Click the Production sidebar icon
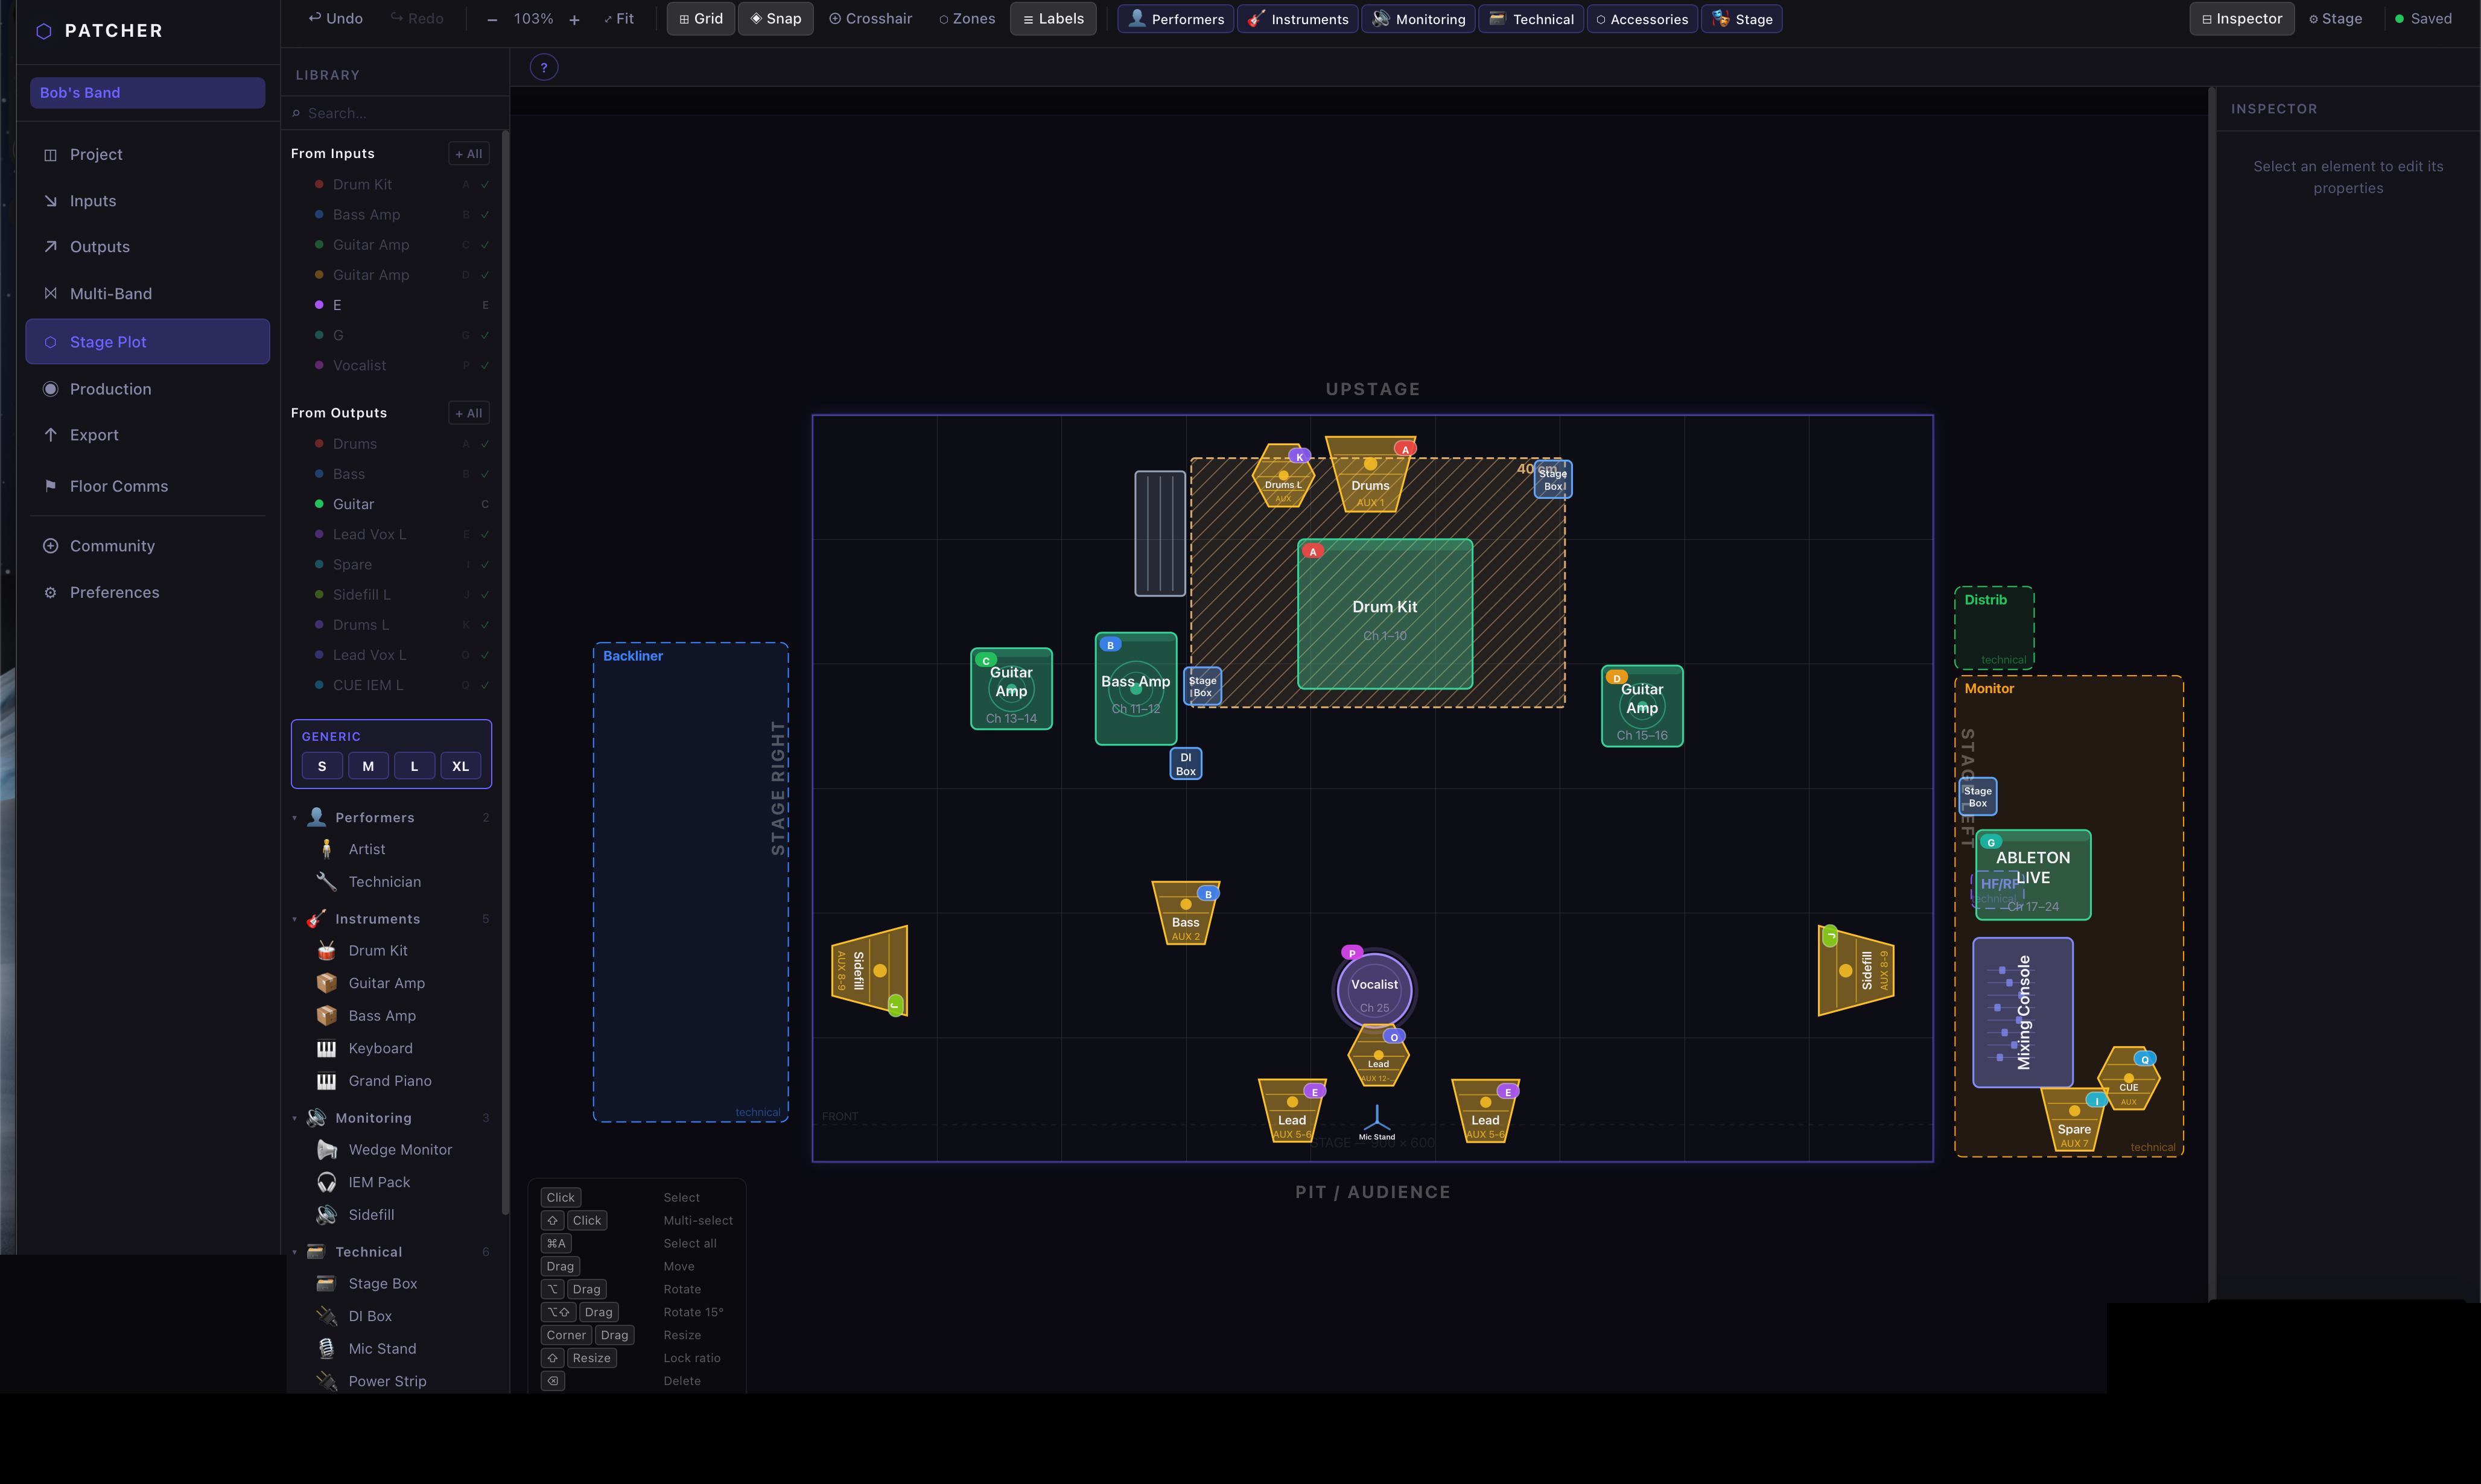The image size is (2481, 1484). pyautogui.click(x=50, y=389)
